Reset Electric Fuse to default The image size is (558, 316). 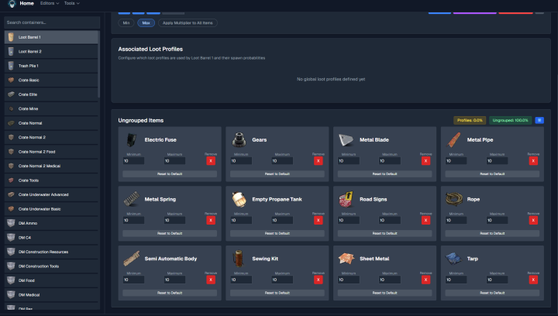coord(170,173)
